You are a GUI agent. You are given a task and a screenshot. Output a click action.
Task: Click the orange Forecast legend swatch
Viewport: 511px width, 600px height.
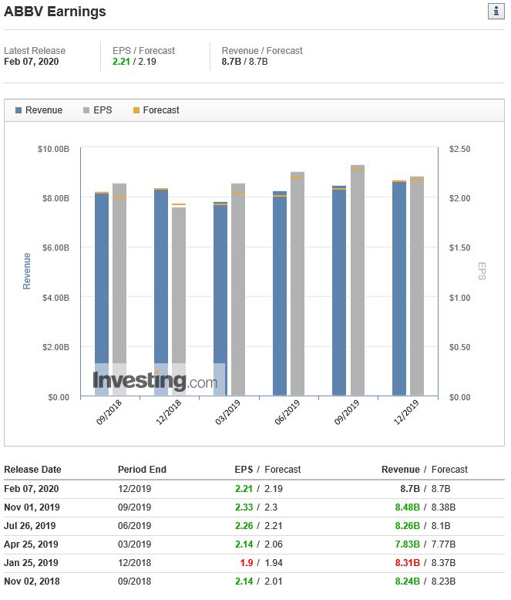(x=136, y=110)
